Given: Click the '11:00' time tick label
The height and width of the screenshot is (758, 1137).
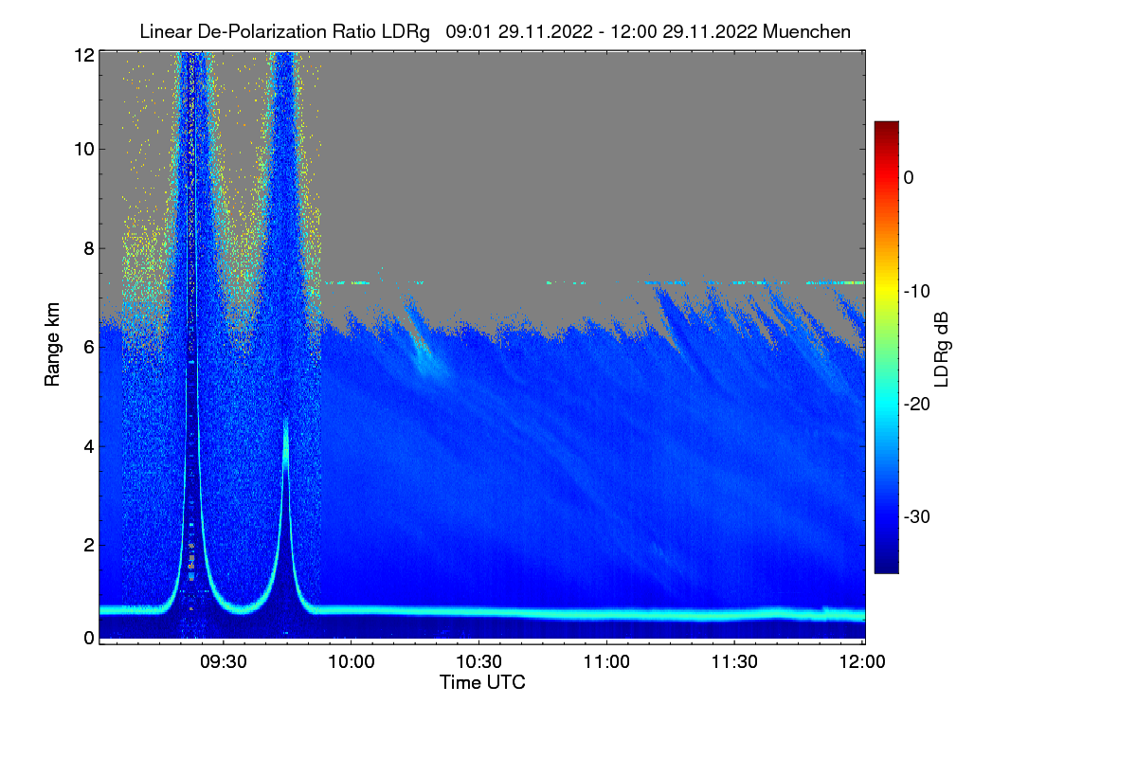Looking at the screenshot, I should pyautogui.click(x=607, y=661).
